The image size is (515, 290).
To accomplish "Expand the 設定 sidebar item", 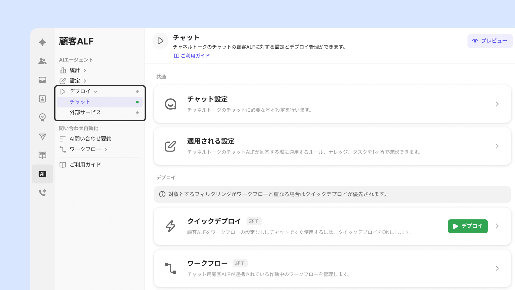I will [x=75, y=81].
